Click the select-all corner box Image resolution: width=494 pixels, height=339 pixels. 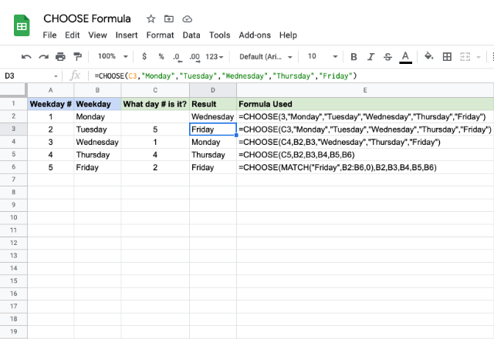(x=14, y=90)
